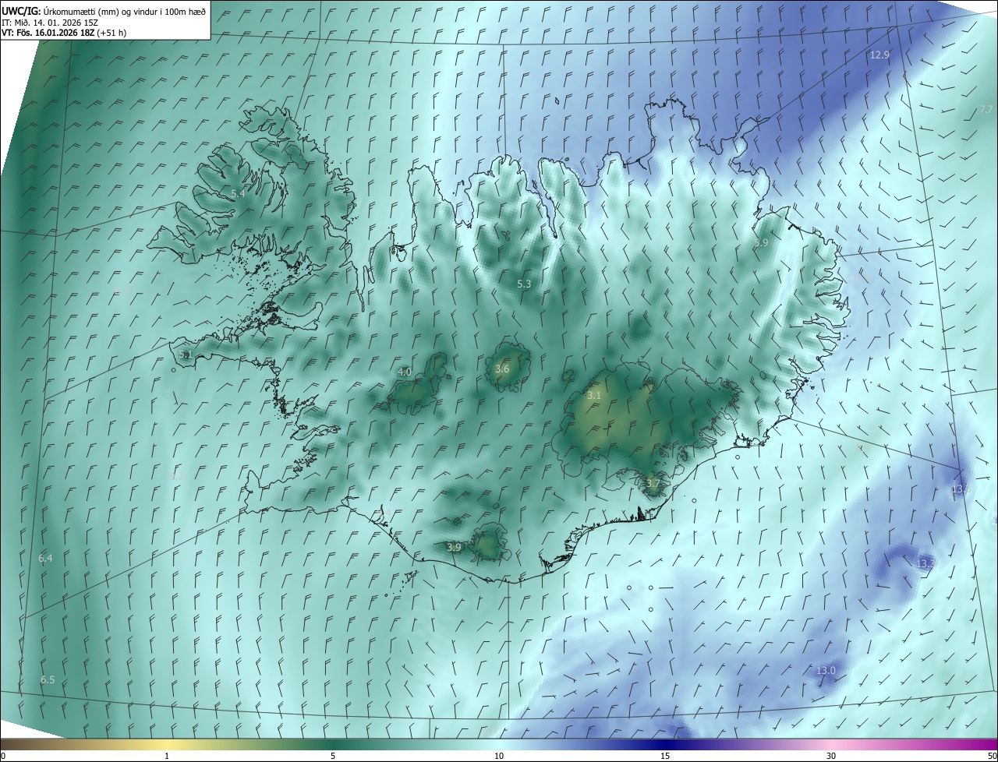Screen dimensions: 998x762
Task: Click the 5.1 value on the map
Action: click(x=185, y=355)
